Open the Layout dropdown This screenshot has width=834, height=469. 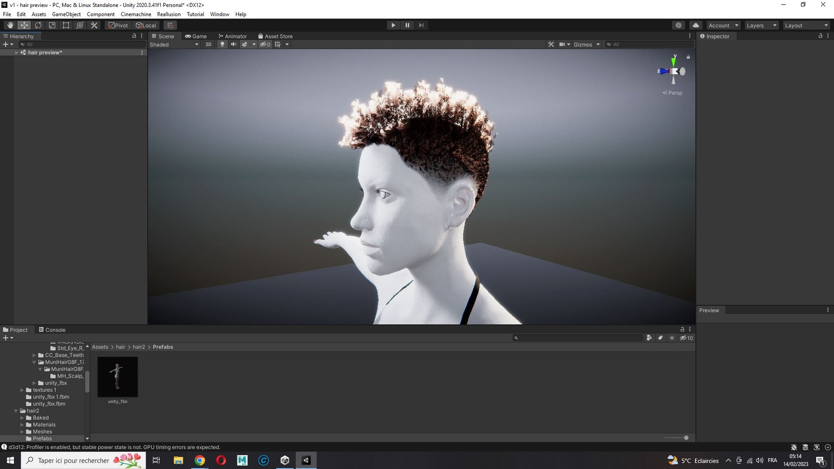[x=806, y=25]
